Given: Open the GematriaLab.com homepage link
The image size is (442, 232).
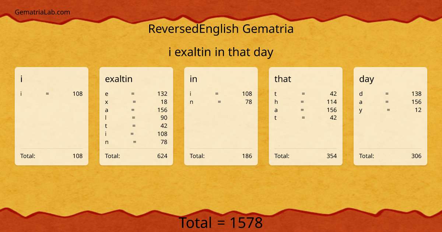Looking at the screenshot, I should tap(42, 12).
